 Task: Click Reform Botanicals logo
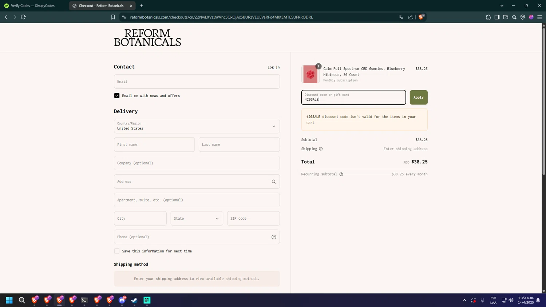coord(147,38)
